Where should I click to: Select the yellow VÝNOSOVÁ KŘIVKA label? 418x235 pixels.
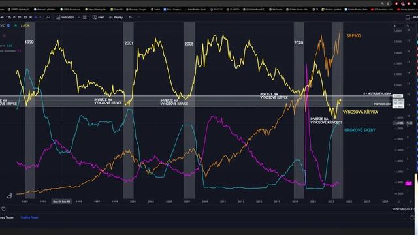pos(360,112)
